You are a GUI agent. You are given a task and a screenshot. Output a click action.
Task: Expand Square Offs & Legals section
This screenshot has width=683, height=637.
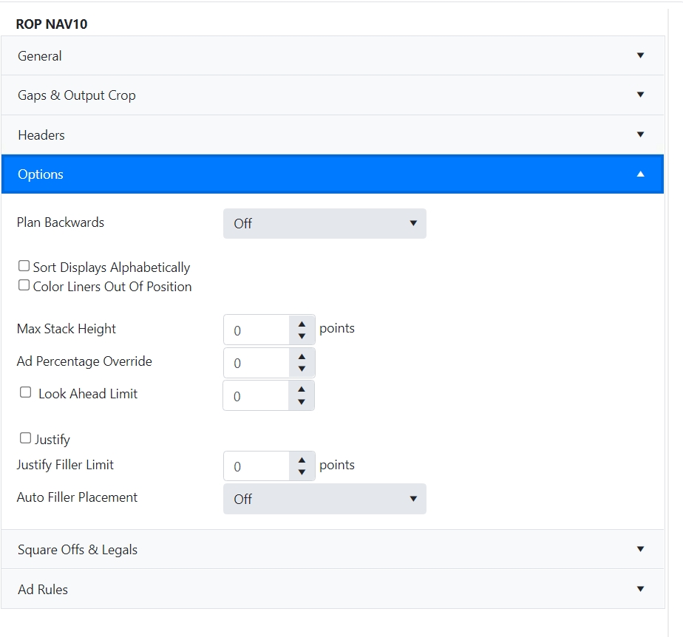point(333,550)
